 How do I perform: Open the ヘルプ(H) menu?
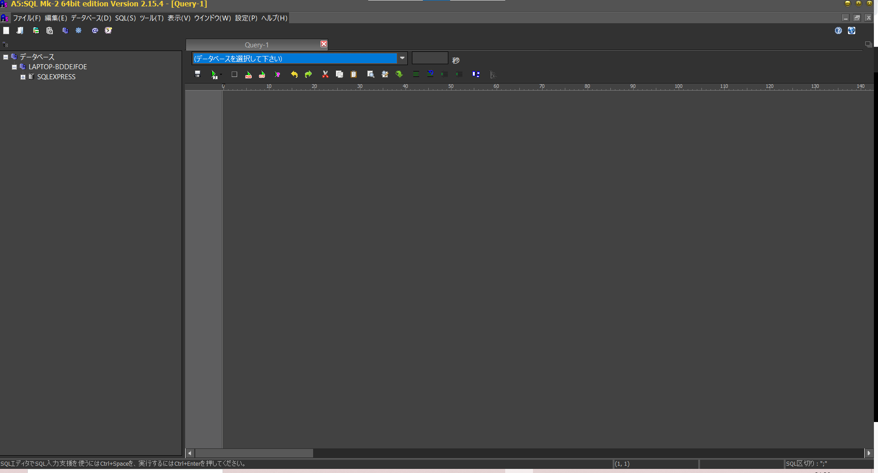tap(274, 18)
